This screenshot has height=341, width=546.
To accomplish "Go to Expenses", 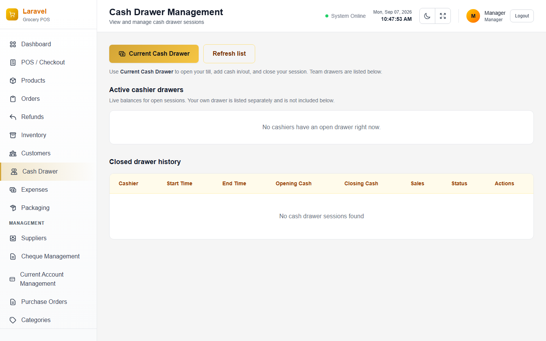I will coord(49,190).
